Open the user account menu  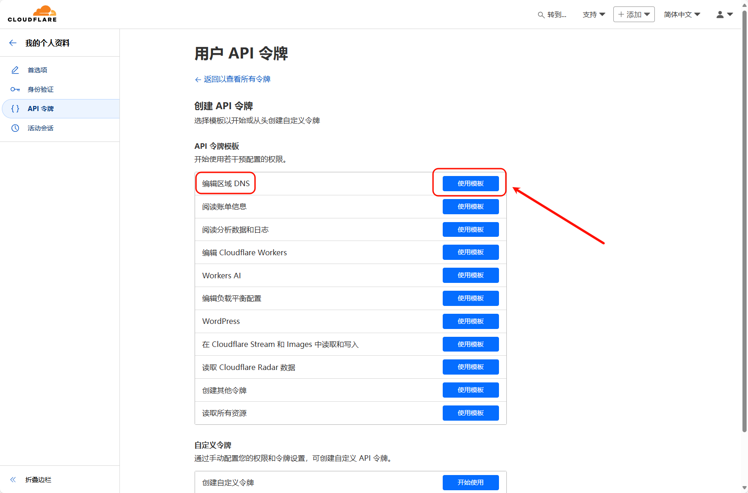(724, 15)
